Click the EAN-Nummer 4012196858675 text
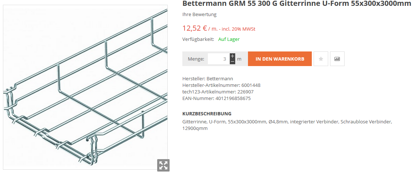Screen dimensions: 415x173 pyautogui.click(x=217, y=99)
